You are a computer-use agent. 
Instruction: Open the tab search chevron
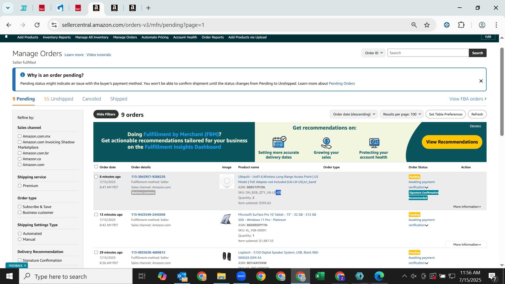pos(8,8)
